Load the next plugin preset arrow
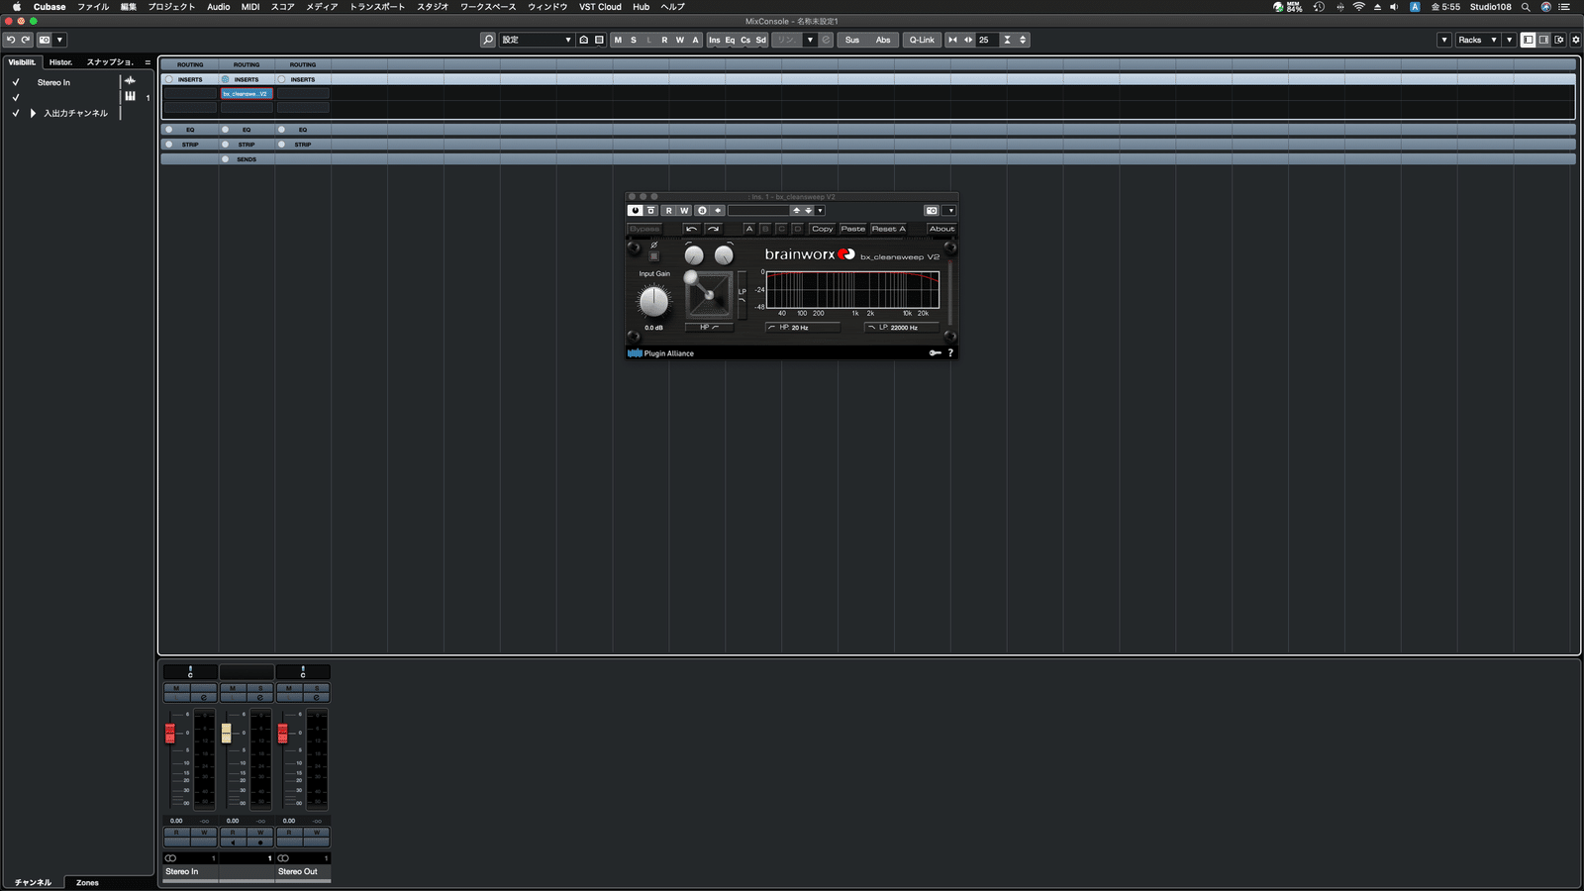The width and height of the screenshot is (1584, 891). click(x=808, y=210)
